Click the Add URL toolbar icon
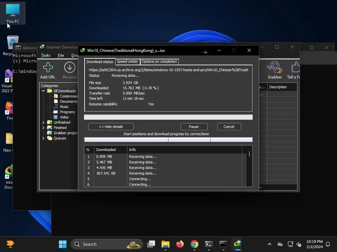Image resolution: width=337 pixels, height=252 pixels. pyautogui.click(x=48, y=71)
